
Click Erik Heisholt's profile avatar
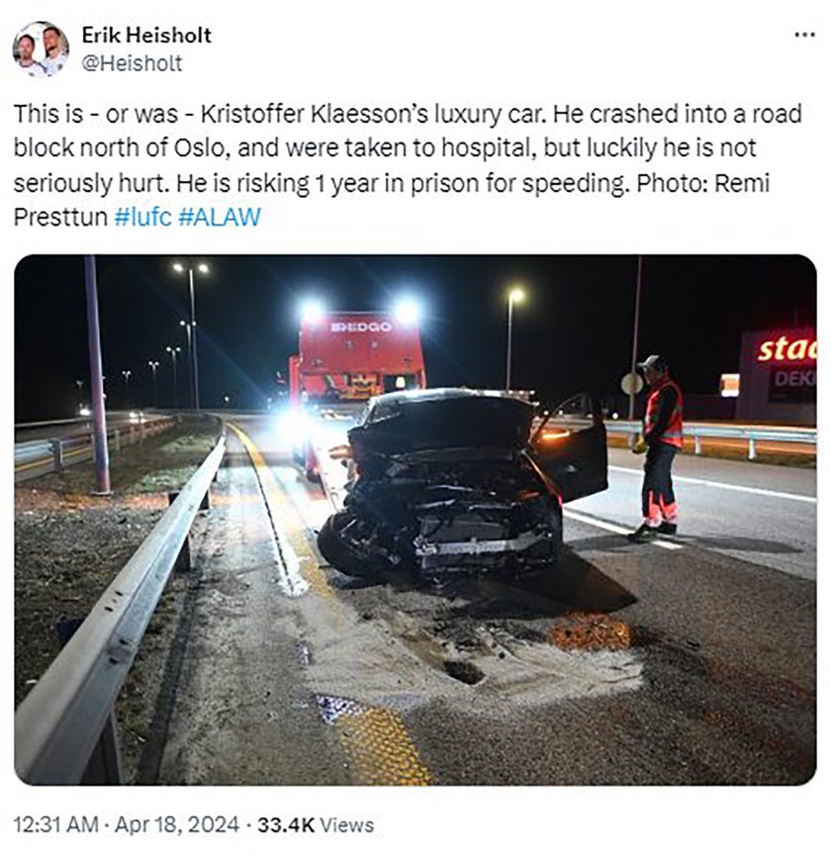[x=40, y=49]
